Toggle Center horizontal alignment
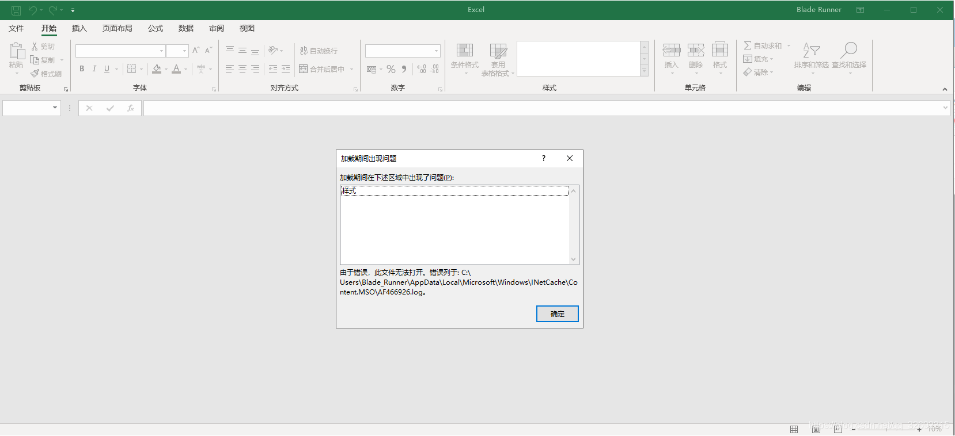The height and width of the screenshot is (436, 955). pos(242,69)
